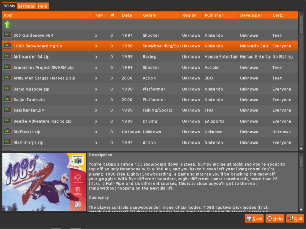Select Armorines Project SWARM.zip in the list

(x=43, y=67)
